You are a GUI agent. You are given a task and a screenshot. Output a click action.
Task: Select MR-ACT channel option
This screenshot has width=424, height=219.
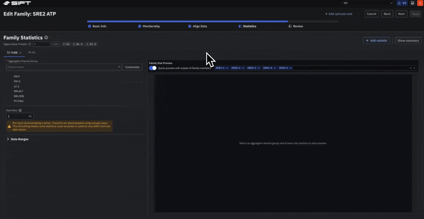(19, 91)
